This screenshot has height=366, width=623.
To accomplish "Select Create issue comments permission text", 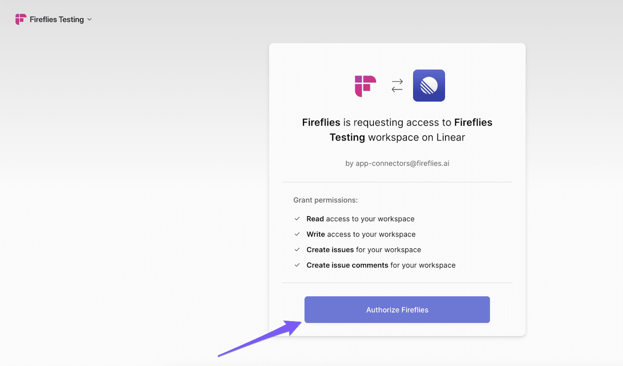I will 381,265.
